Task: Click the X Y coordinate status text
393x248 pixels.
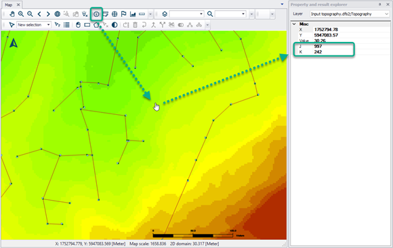Action: (x=91, y=243)
